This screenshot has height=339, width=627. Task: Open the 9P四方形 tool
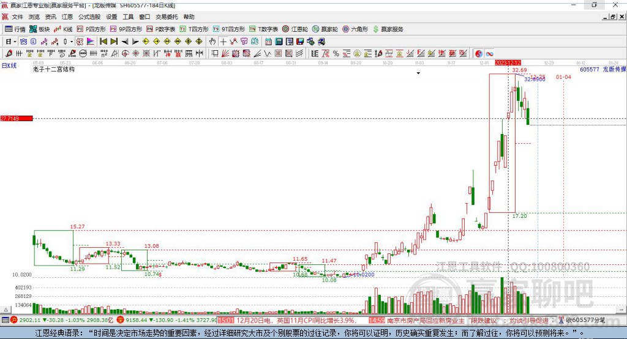[126, 29]
